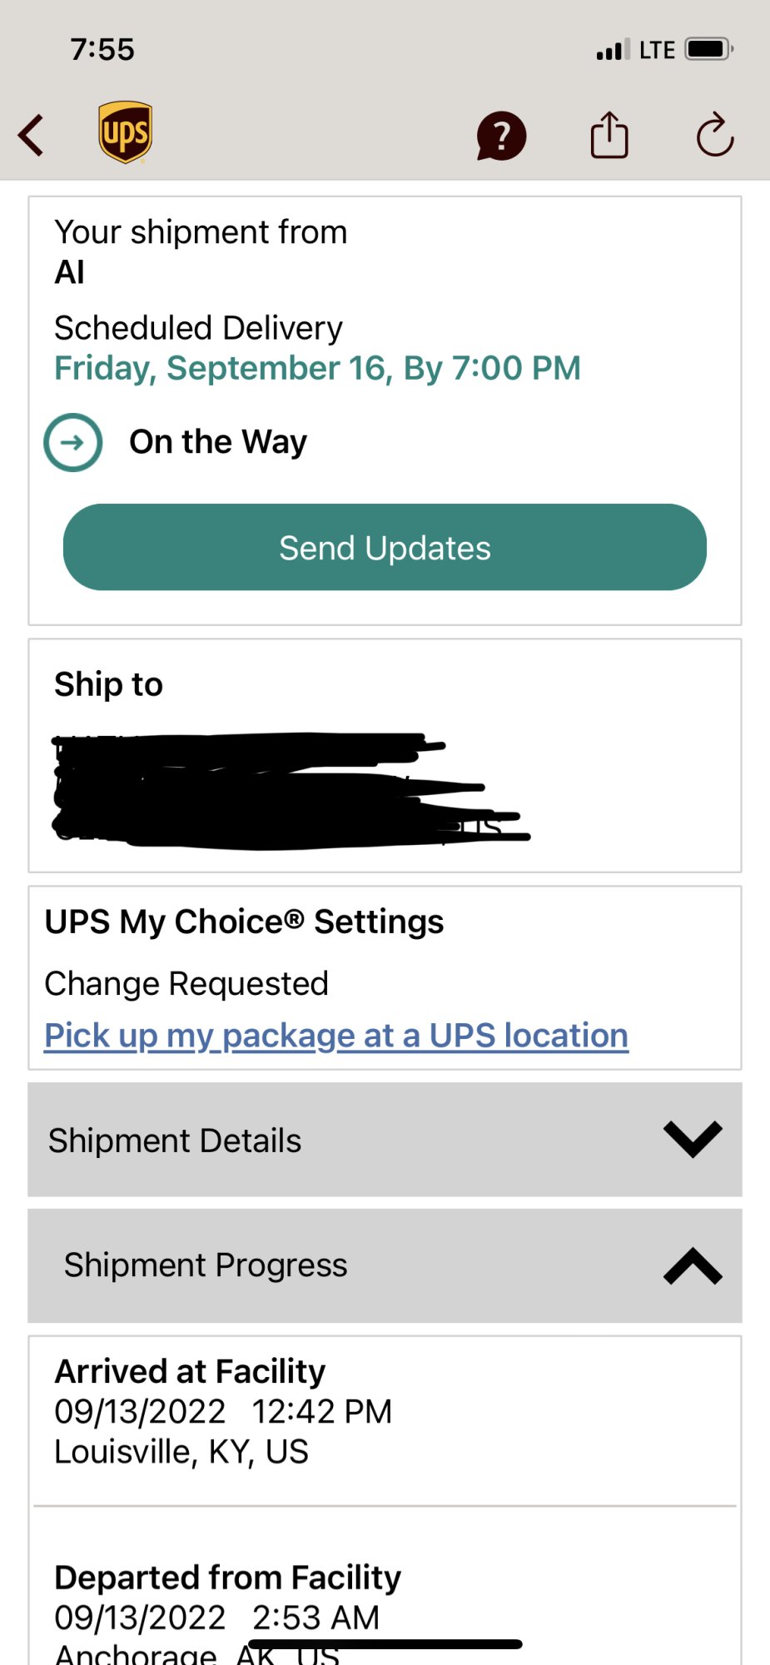Viewport: 770px width, 1665px height.
Task: Tap the Scheduled Delivery date text
Action: pyautogui.click(x=317, y=368)
